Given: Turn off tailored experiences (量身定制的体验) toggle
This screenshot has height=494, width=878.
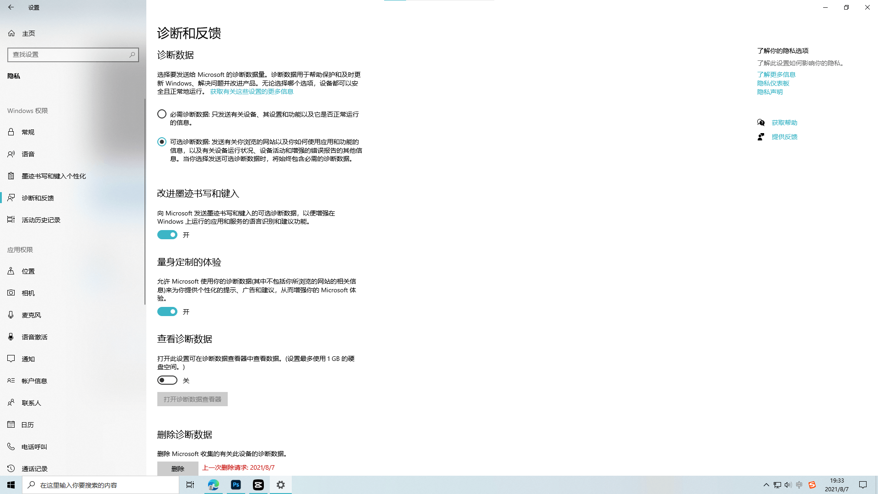Looking at the screenshot, I should (167, 311).
